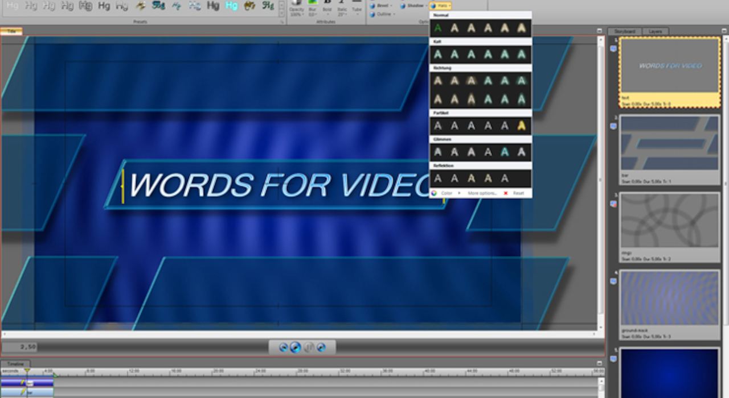729x398 pixels.
Task: Select the yellow Partikel halo preset
Action: click(x=521, y=126)
